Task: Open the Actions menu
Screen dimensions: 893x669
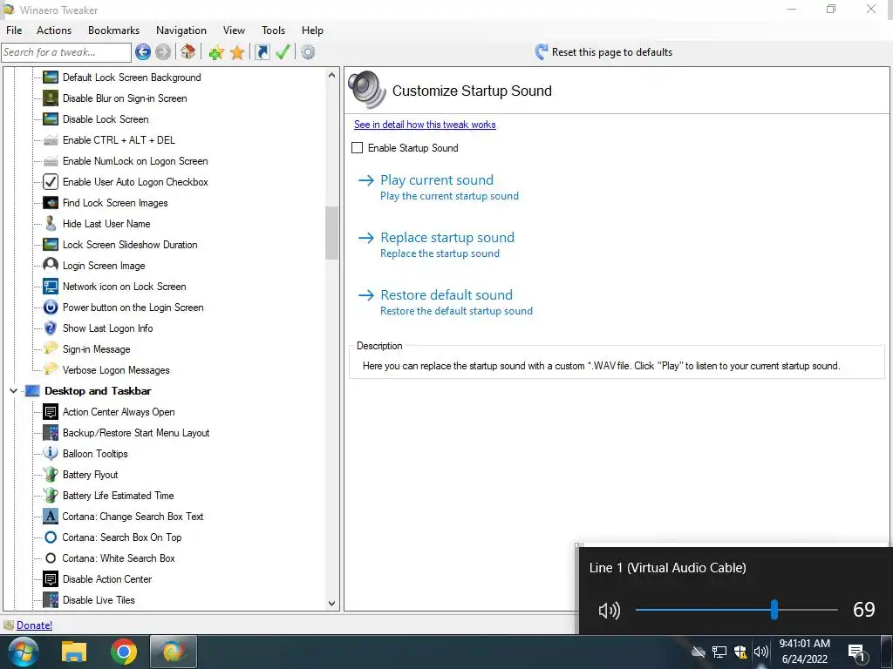Action: (54, 30)
